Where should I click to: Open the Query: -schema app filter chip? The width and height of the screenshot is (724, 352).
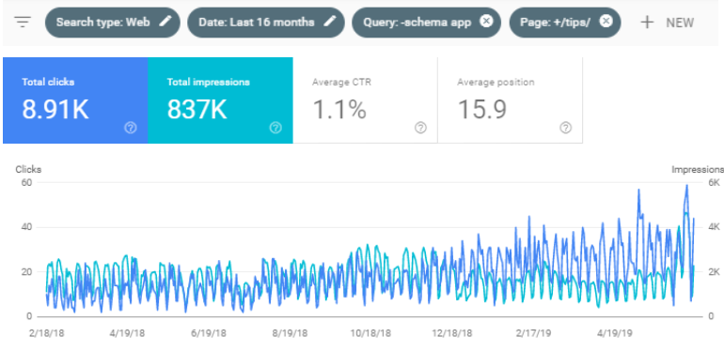[426, 22]
